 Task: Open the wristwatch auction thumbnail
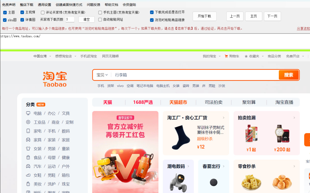pyautogui.click(x=282, y=134)
